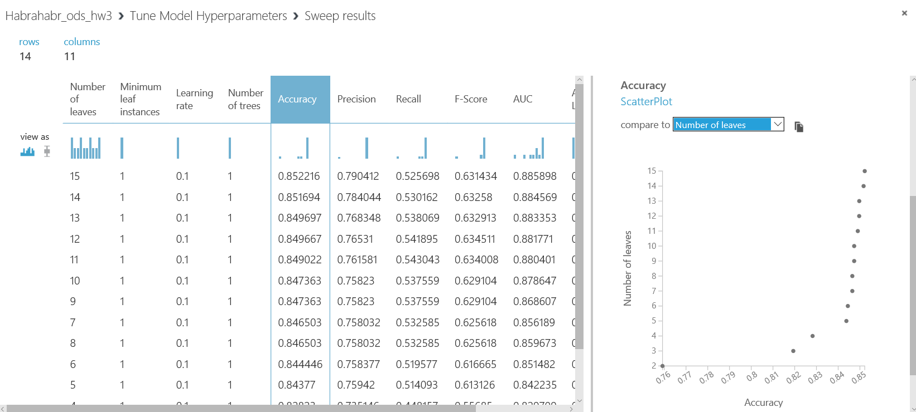This screenshot has height=412, width=916.
Task: Click the top scatter point at 15 leaves
Action: [865, 171]
